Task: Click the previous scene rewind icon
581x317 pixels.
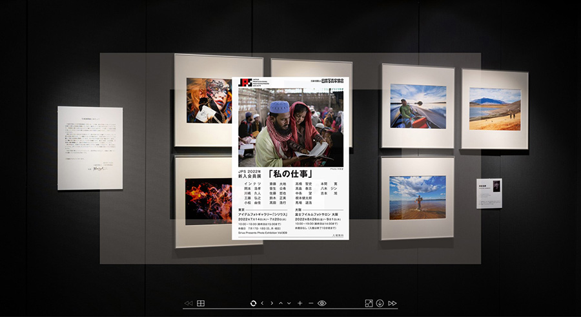Action: (x=188, y=303)
